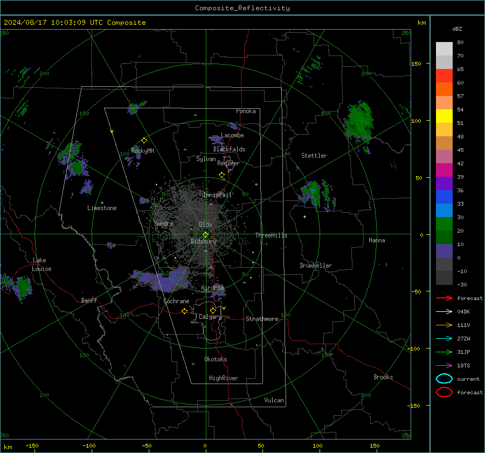
Task: Click the orange 111V arrow icon
Action: 444,325
